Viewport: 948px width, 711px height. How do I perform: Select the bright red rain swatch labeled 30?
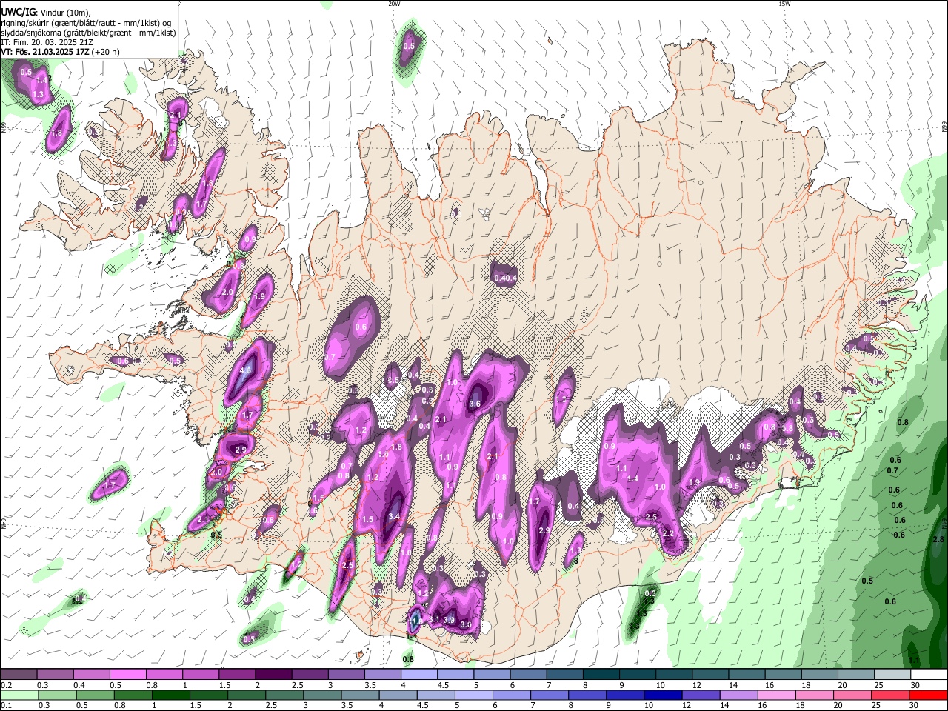[x=928, y=695]
